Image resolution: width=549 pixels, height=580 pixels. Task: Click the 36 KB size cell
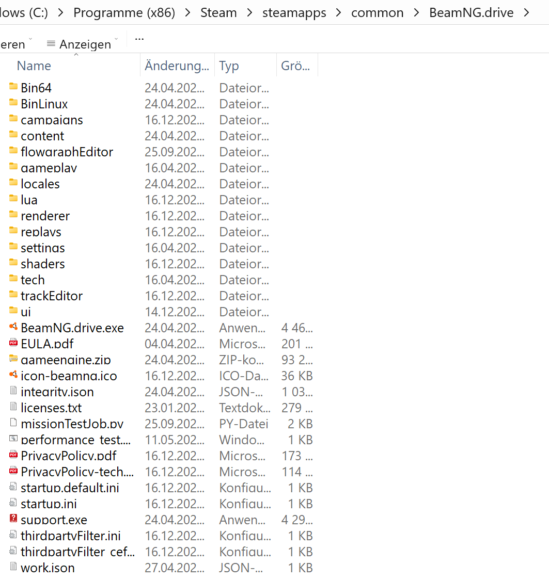(297, 376)
